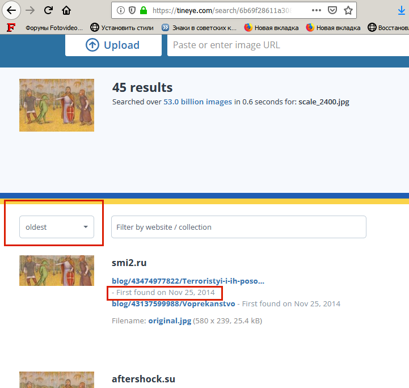409x388 pixels.
Task: Open the Форумы Fotovideo bookmark
Action: [x=54, y=28]
